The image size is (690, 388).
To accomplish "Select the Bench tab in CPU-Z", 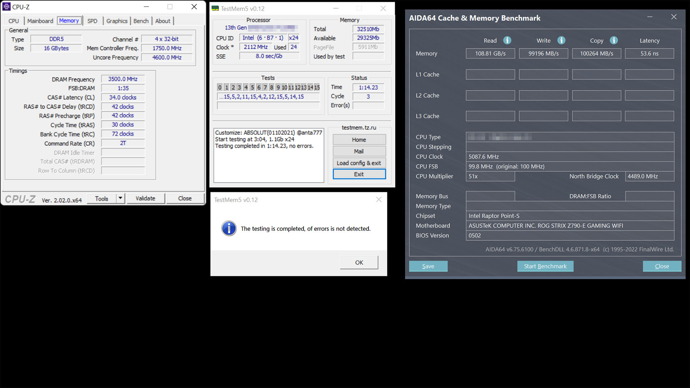I will pyautogui.click(x=141, y=21).
